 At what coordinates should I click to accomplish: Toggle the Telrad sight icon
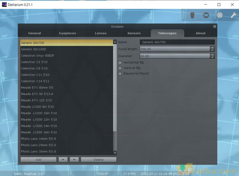220,15
